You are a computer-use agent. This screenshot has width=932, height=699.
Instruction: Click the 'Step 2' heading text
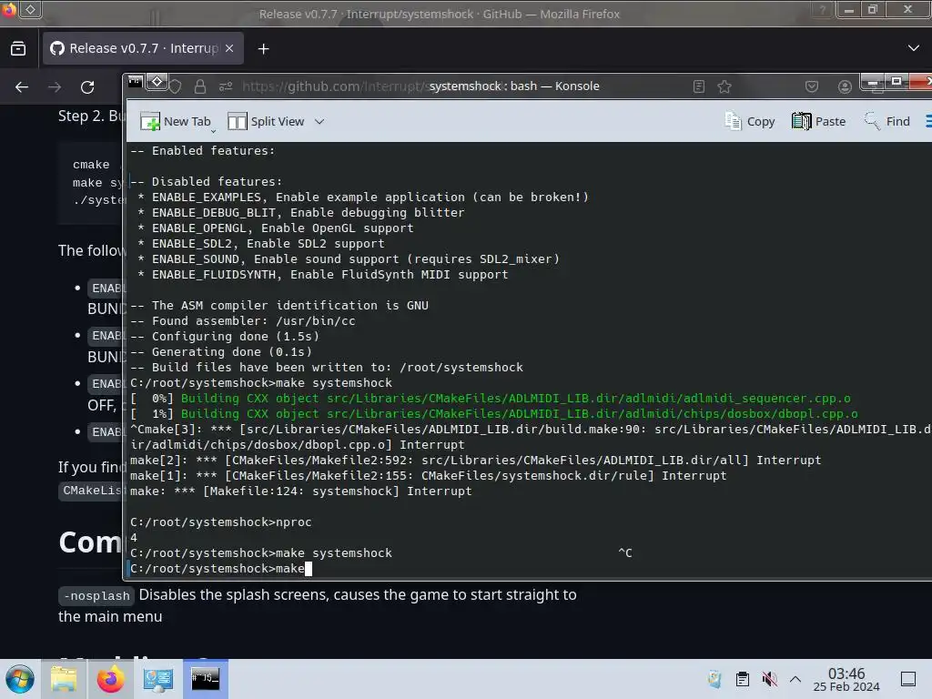point(90,116)
